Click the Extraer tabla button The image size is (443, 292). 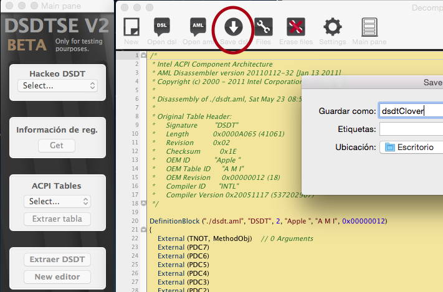[57, 219]
